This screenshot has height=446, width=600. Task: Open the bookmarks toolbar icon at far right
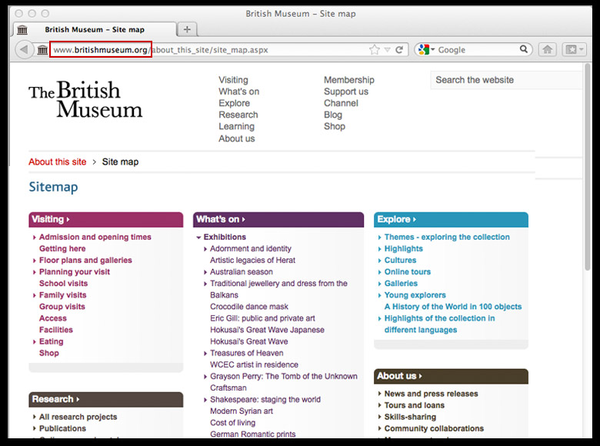pos(572,50)
